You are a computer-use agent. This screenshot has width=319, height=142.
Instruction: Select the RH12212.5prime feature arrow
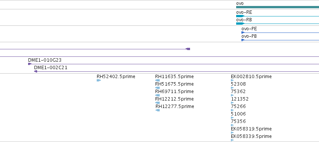[157, 103]
